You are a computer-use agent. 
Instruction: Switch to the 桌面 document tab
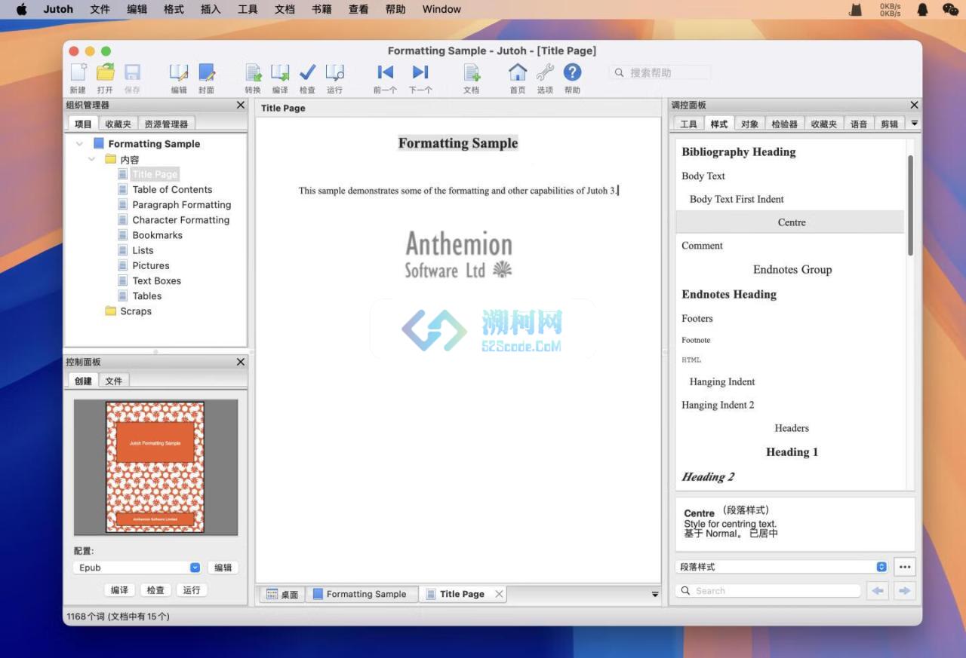tap(282, 594)
